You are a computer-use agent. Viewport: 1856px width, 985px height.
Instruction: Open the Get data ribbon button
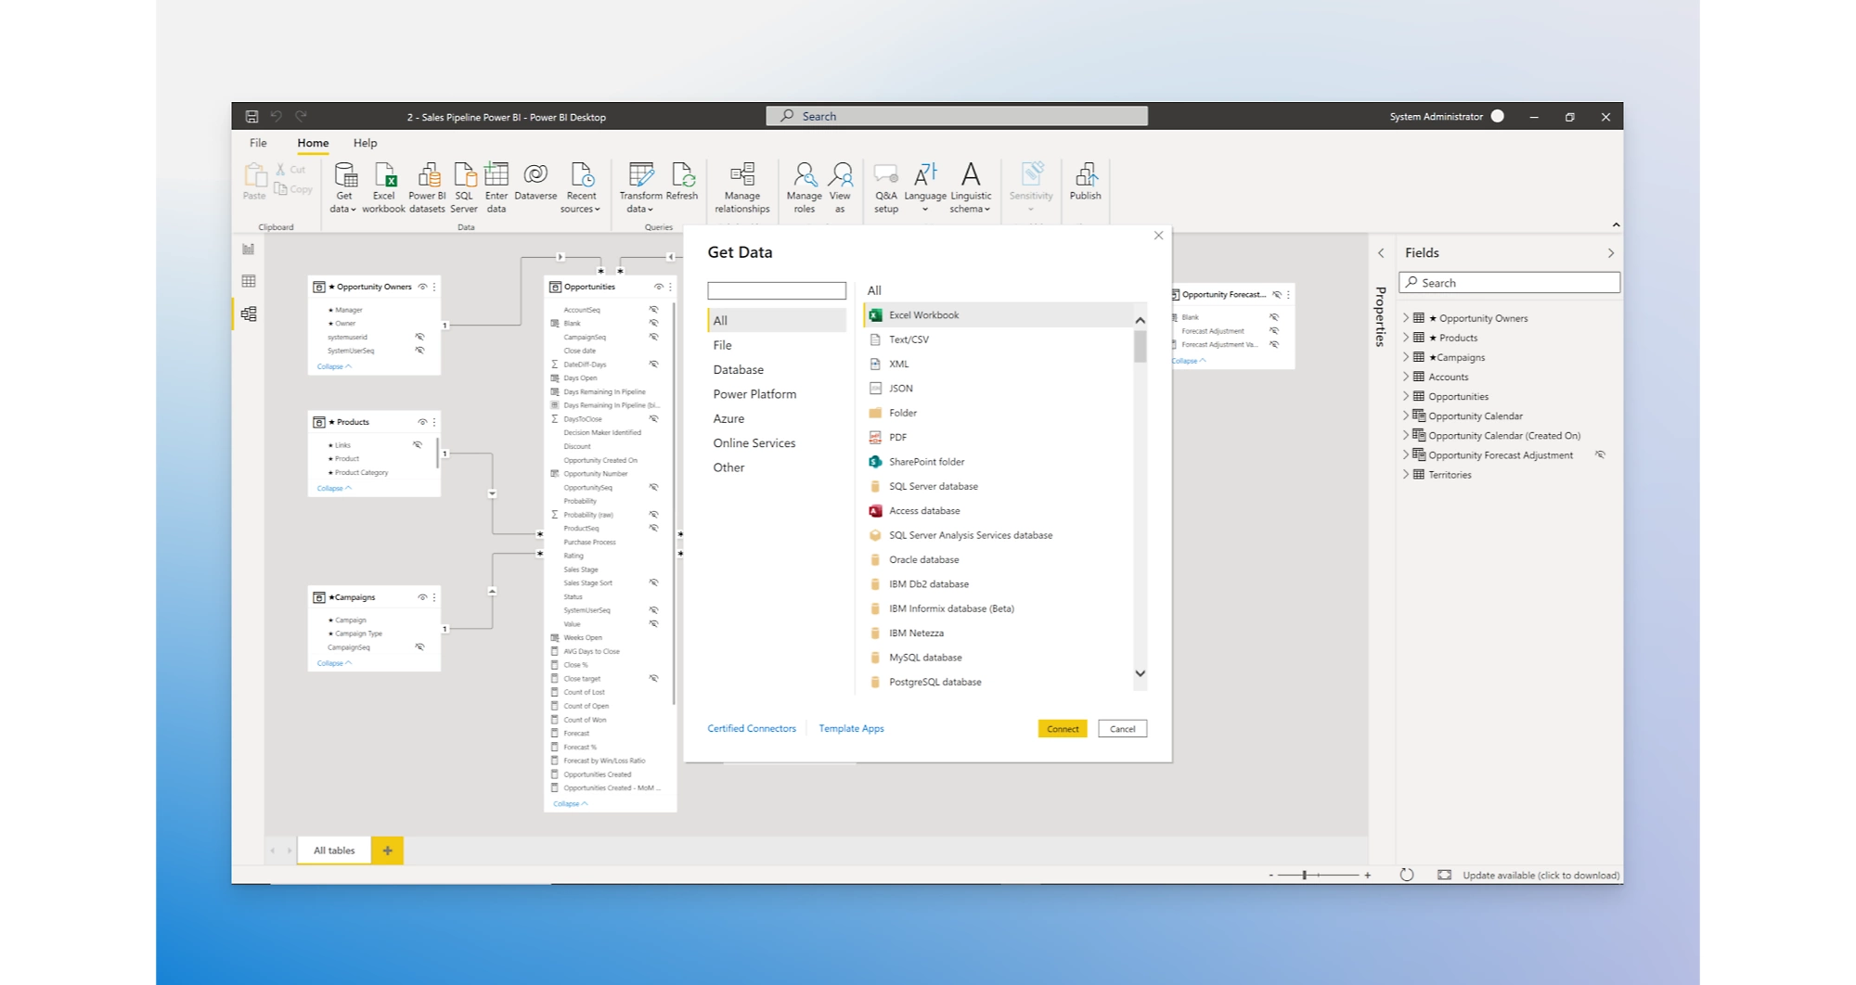tap(343, 187)
